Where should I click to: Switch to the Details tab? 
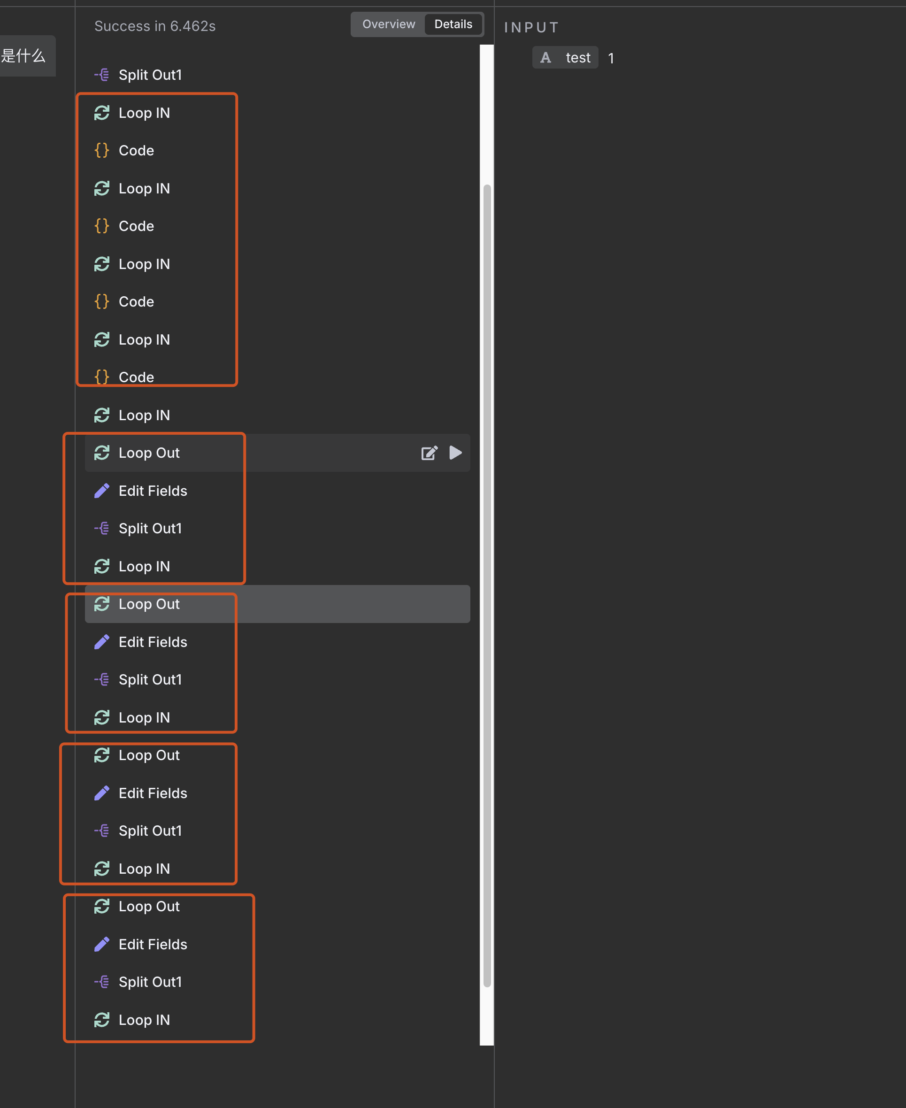click(x=453, y=24)
